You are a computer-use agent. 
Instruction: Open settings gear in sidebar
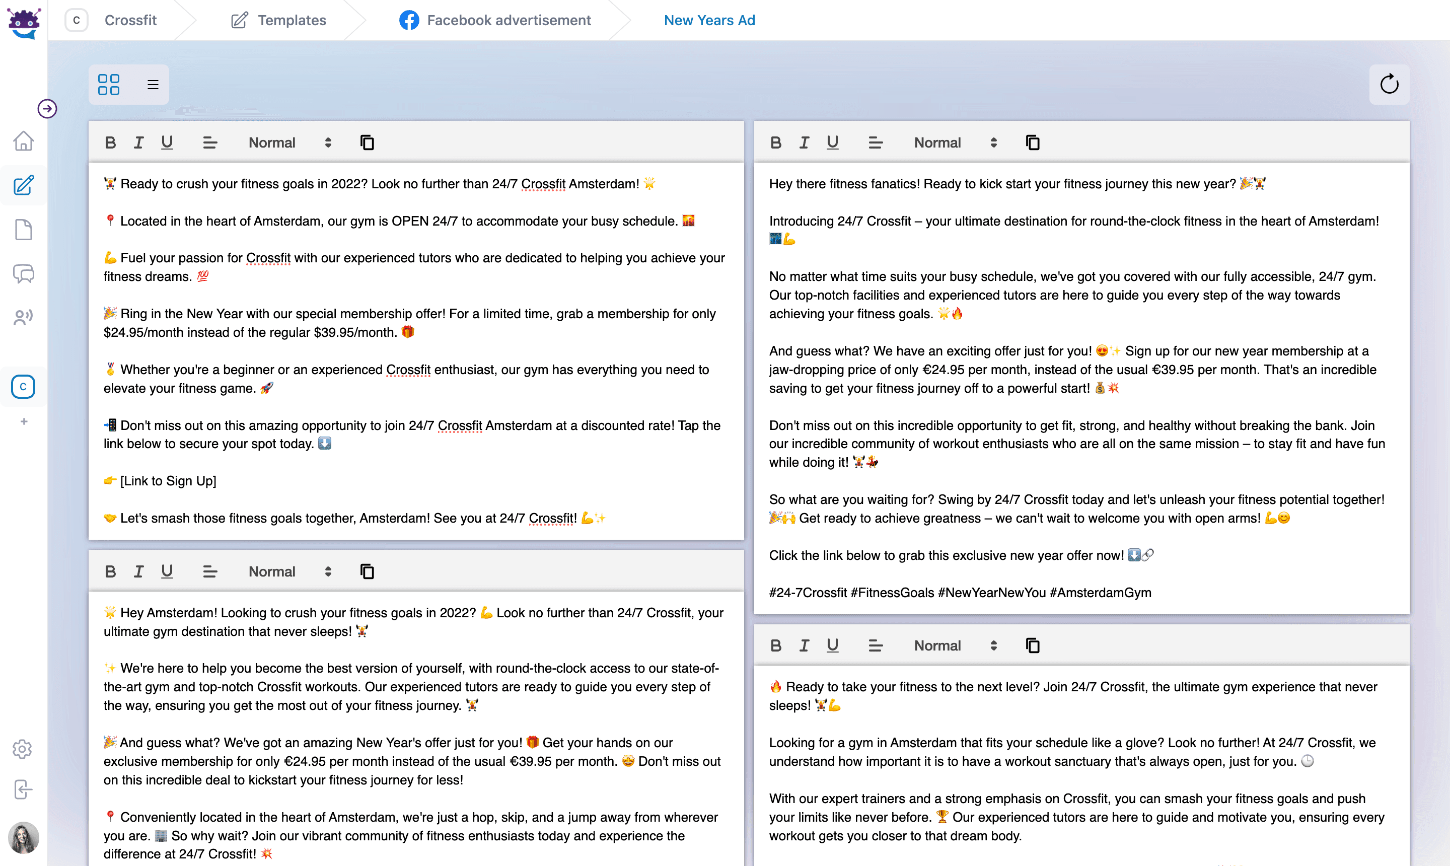pos(22,749)
